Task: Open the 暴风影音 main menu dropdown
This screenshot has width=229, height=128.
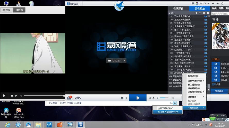Action: tap(74, 4)
